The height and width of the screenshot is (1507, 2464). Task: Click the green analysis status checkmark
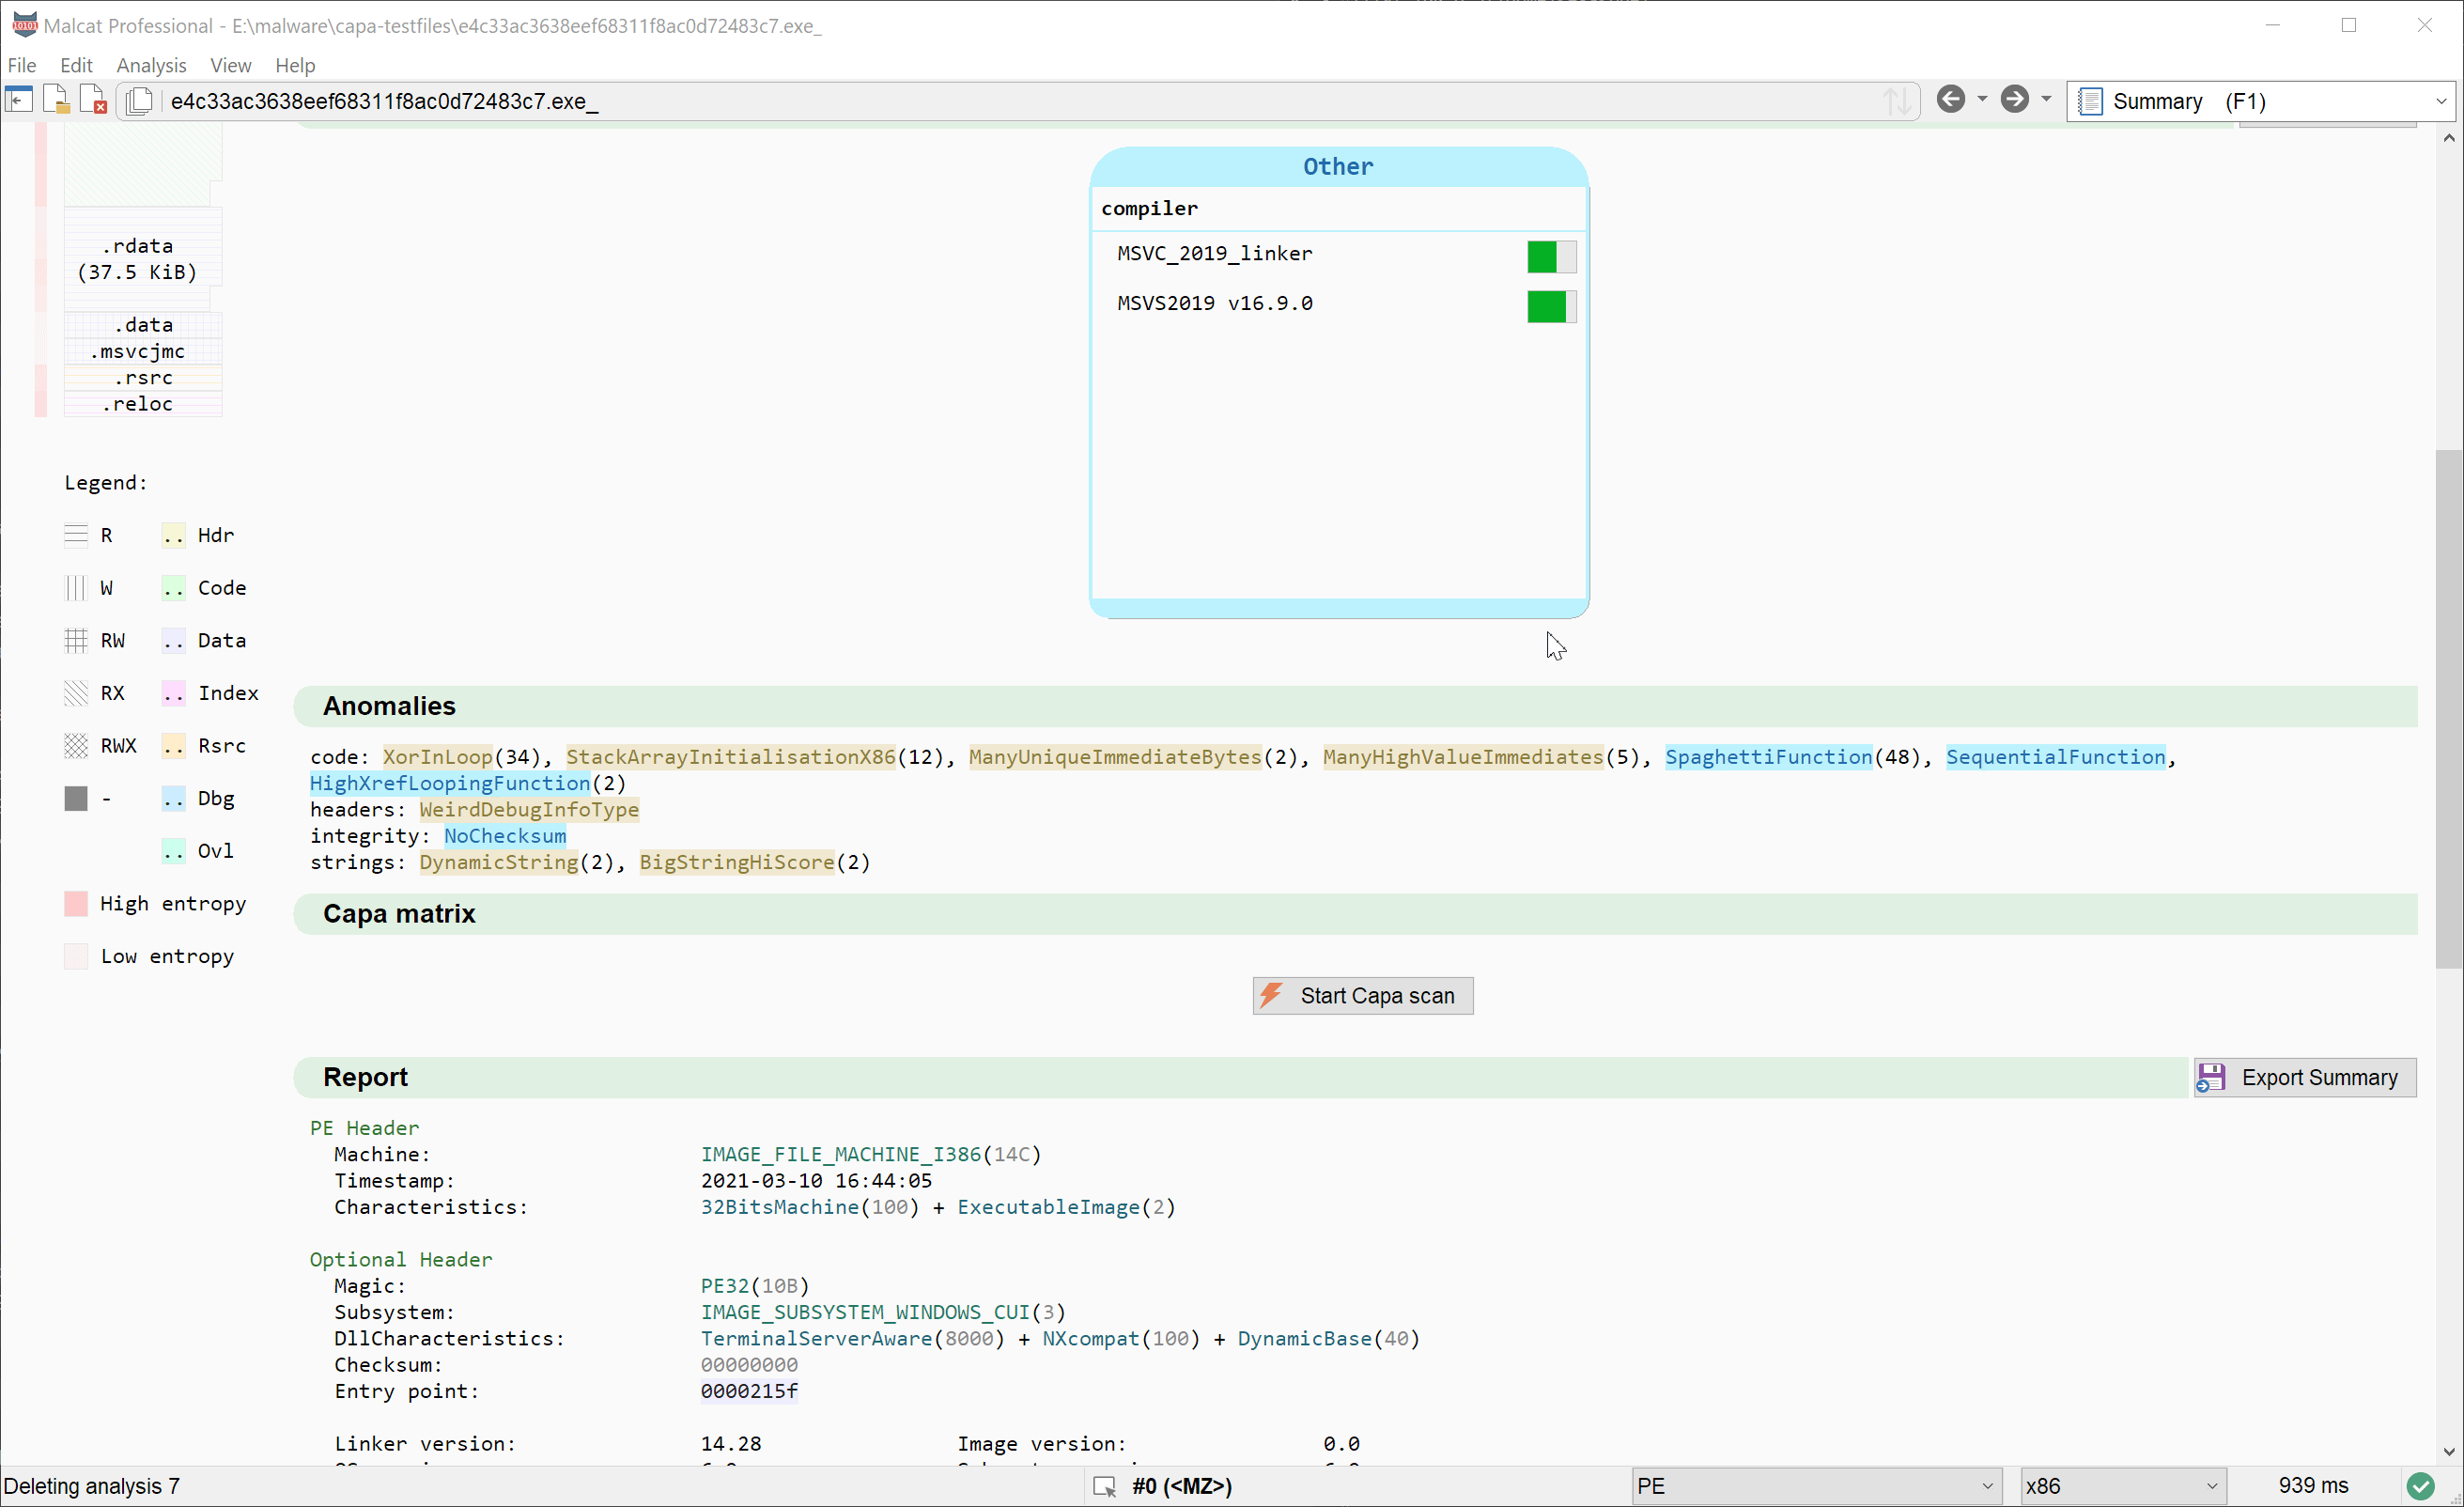point(2420,1486)
